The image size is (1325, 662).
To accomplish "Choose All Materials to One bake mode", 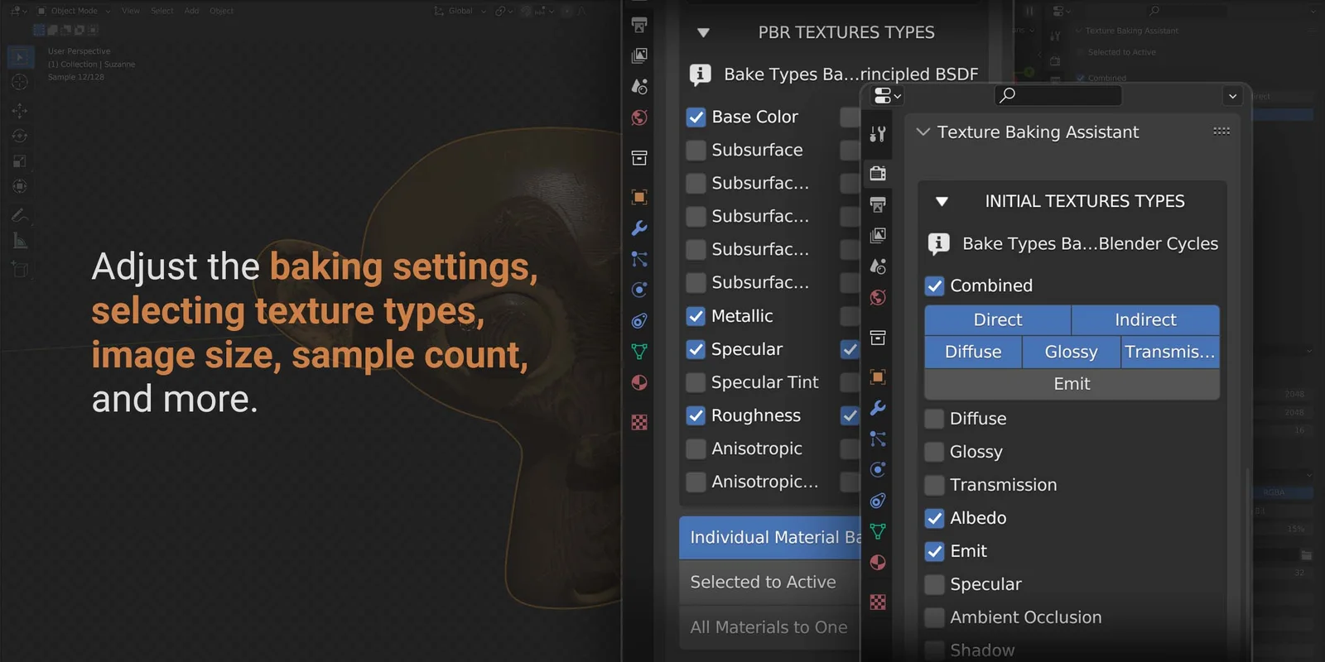I will [770, 627].
